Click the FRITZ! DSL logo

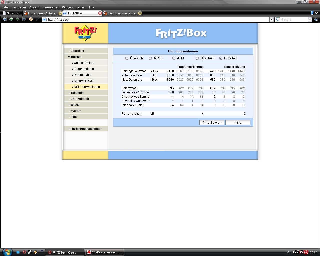click(85, 33)
